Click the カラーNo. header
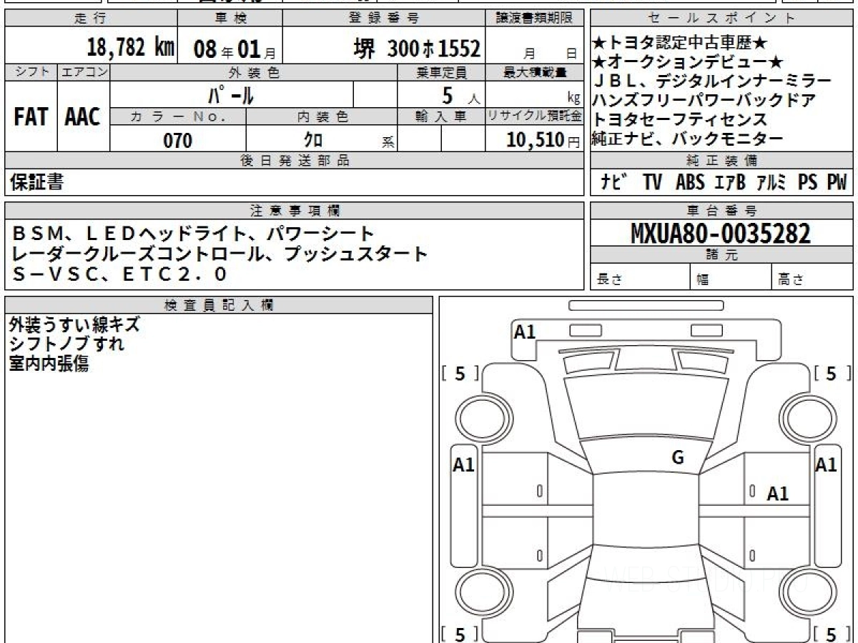The image size is (858, 643). point(178,116)
